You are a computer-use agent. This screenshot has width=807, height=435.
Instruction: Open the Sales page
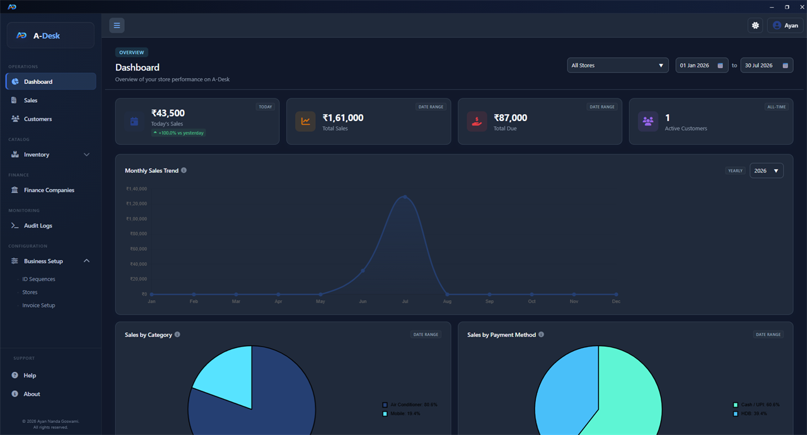click(50, 100)
